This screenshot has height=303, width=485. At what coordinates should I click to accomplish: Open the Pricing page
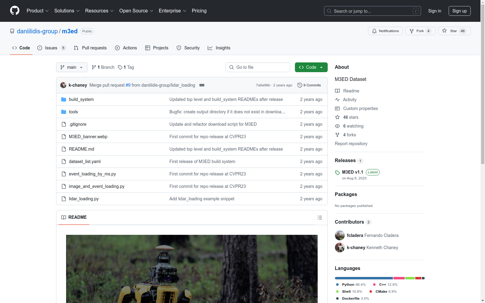pos(199,11)
